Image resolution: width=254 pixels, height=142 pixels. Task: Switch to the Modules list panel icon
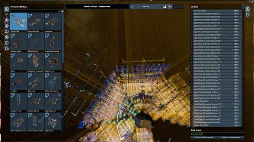248,9
